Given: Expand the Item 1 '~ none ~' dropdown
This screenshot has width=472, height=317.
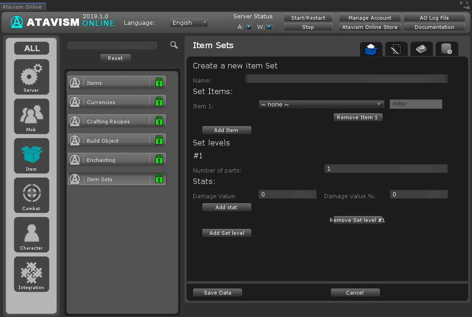Looking at the screenshot, I should [x=321, y=105].
